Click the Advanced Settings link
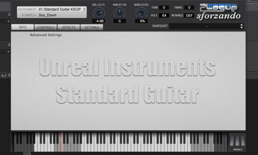258x155 pixels. click(x=46, y=35)
